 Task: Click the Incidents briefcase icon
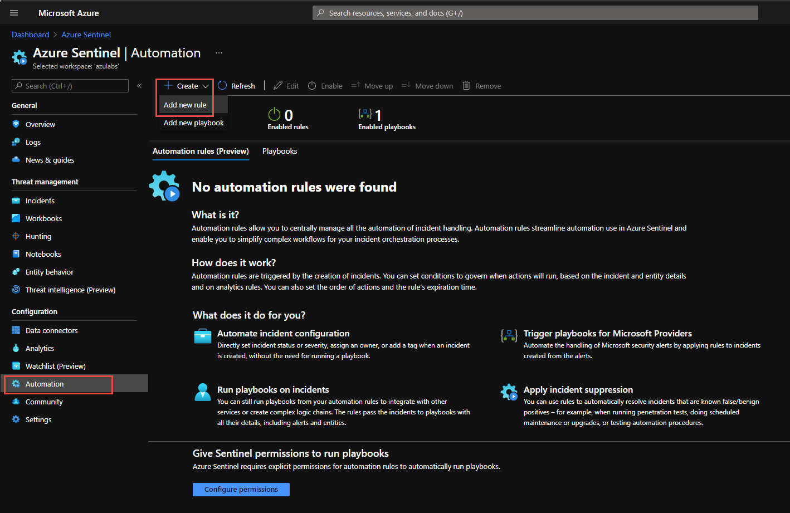pos(16,201)
